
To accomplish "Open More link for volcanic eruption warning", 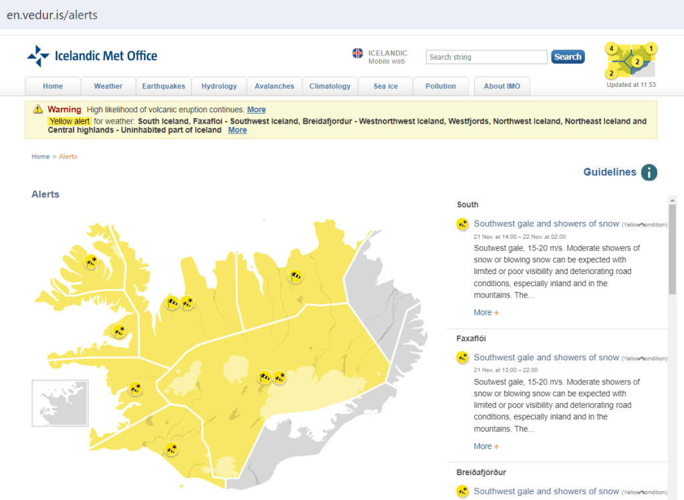I will [x=256, y=110].
